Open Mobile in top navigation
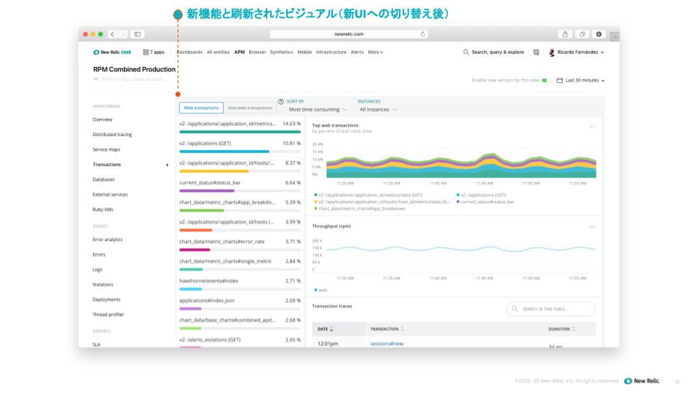699x393 pixels. [x=304, y=52]
